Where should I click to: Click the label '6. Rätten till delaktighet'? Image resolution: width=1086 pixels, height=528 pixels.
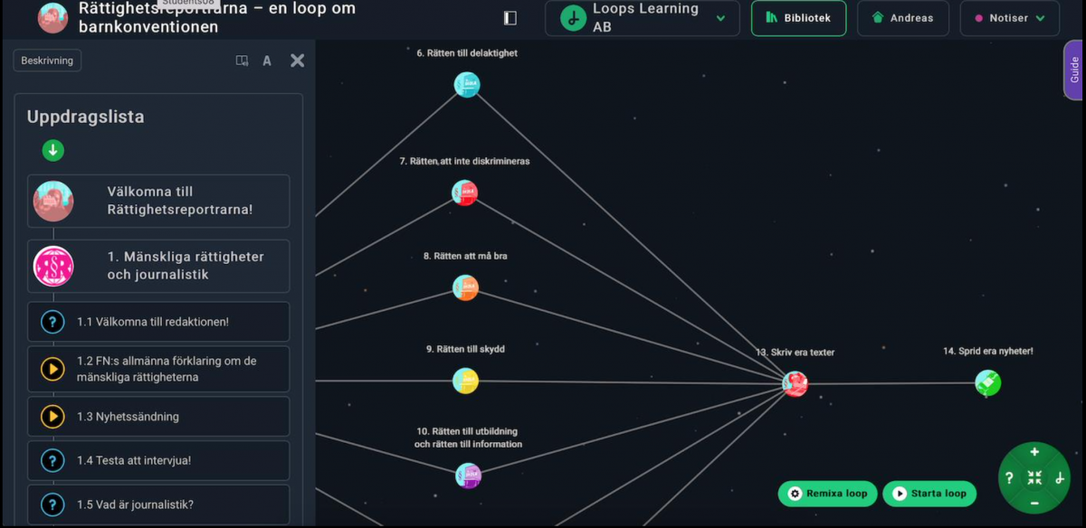click(x=467, y=53)
